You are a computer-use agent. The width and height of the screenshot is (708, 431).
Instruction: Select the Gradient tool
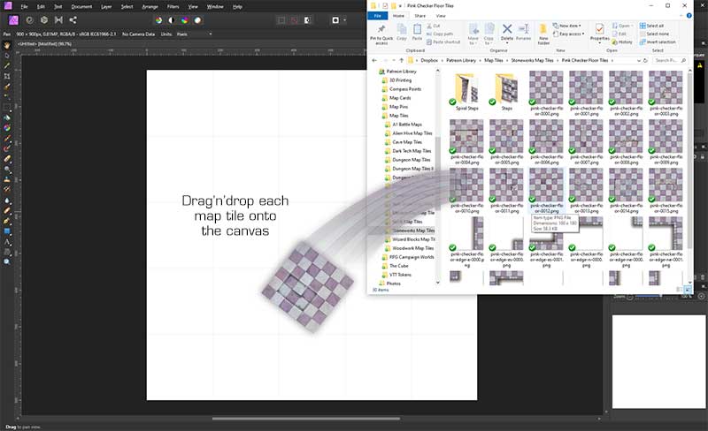7,128
